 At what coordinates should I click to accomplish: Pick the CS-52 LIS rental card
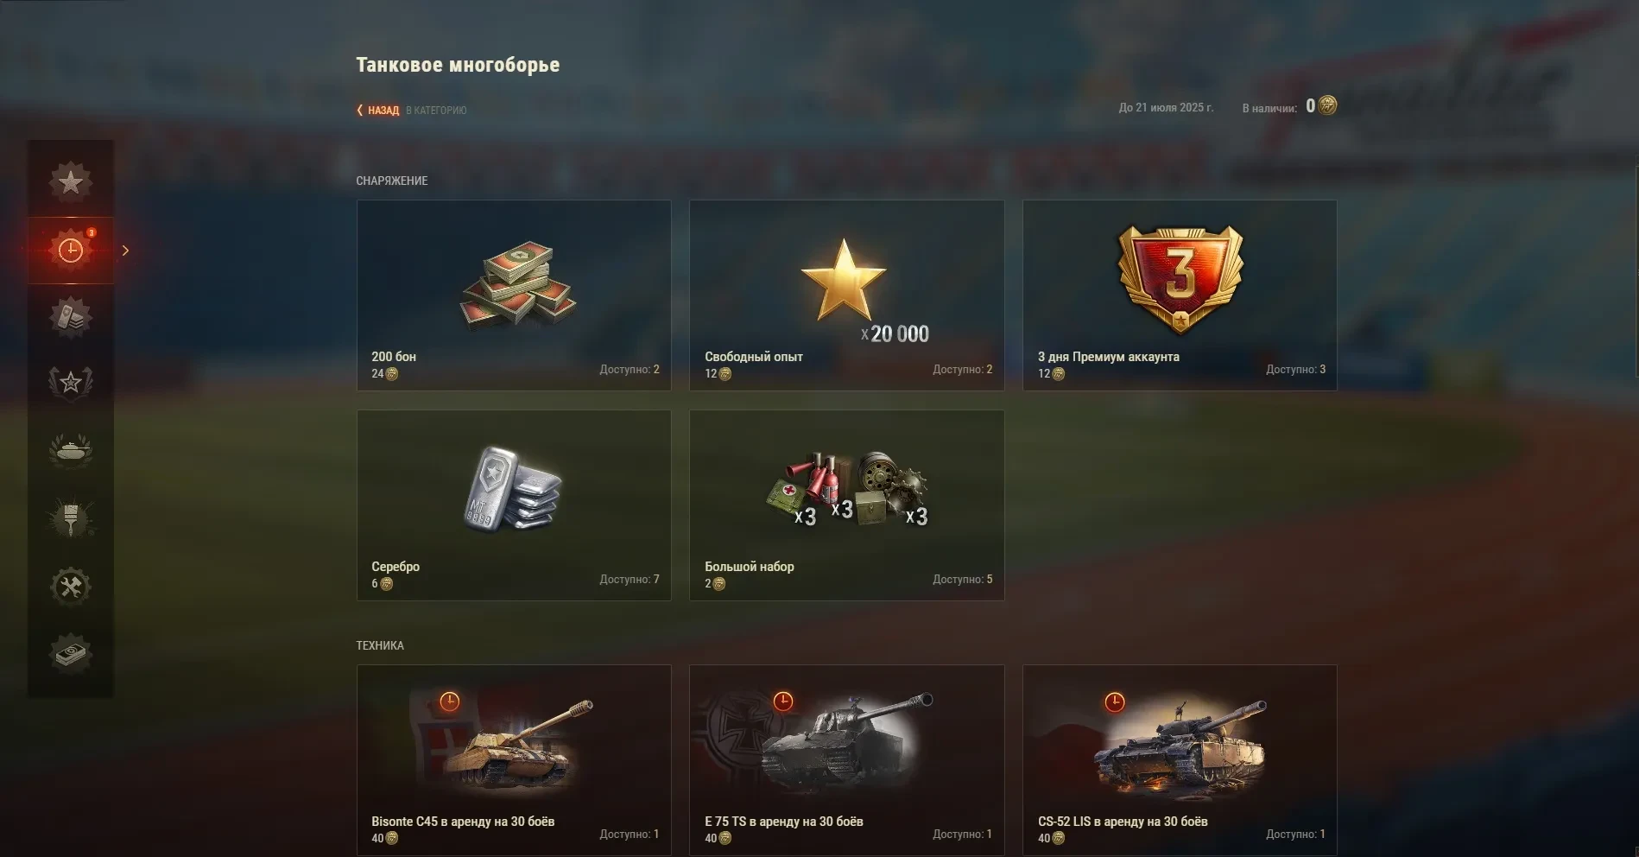coord(1180,760)
